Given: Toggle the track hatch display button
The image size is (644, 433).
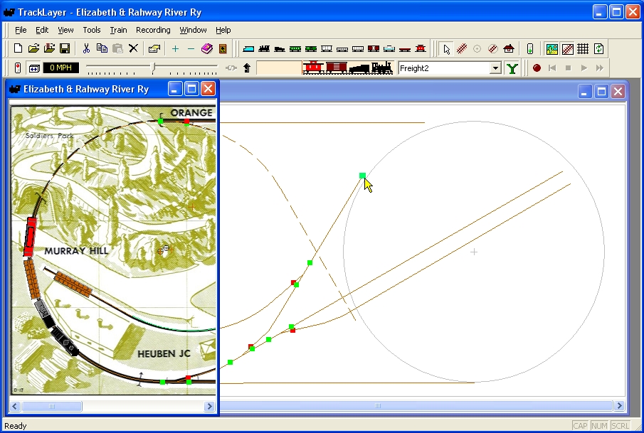Looking at the screenshot, I should click(568, 49).
